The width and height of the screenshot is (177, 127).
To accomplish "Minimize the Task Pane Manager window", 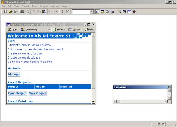I will coord(86,24).
